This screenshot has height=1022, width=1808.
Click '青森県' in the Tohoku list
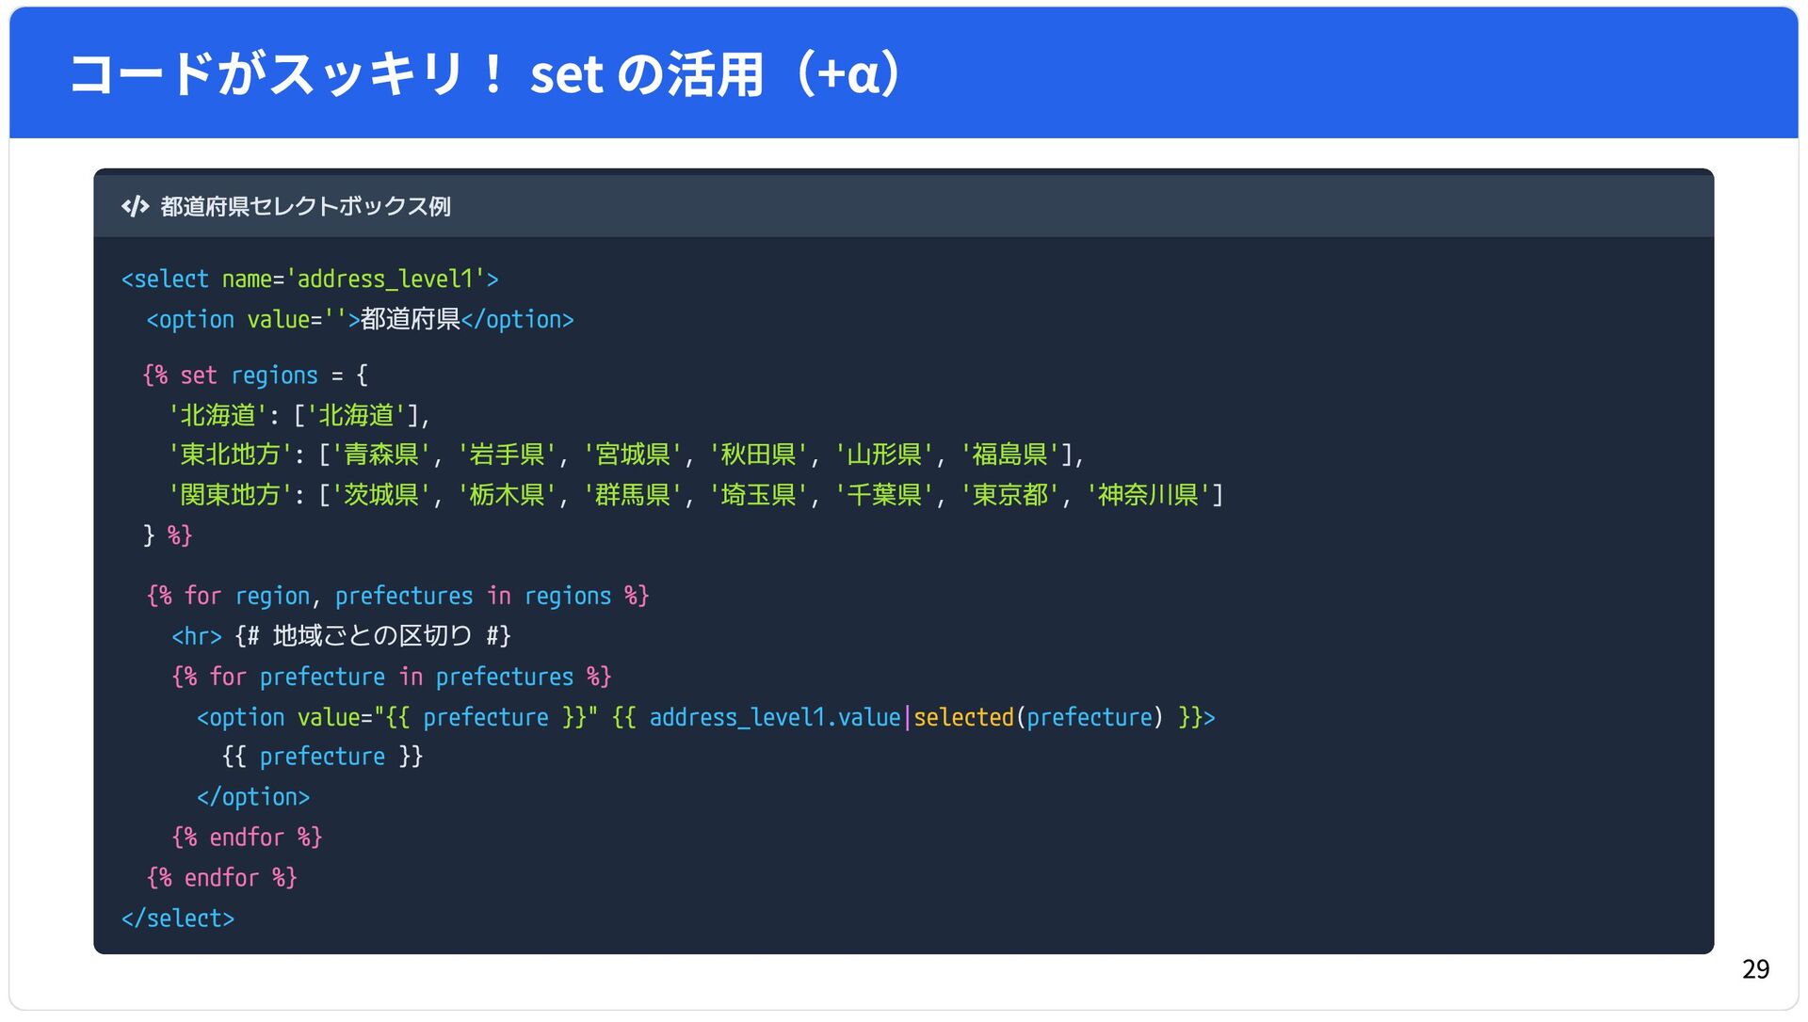[380, 455]
